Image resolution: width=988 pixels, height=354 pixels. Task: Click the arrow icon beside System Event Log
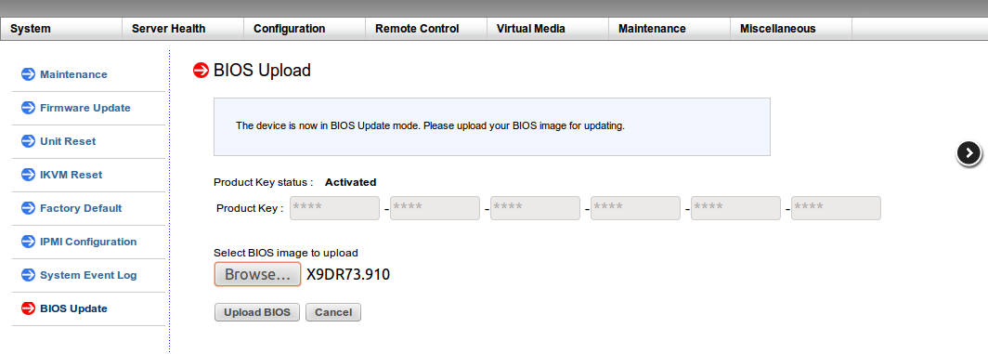tap(29, 275)
